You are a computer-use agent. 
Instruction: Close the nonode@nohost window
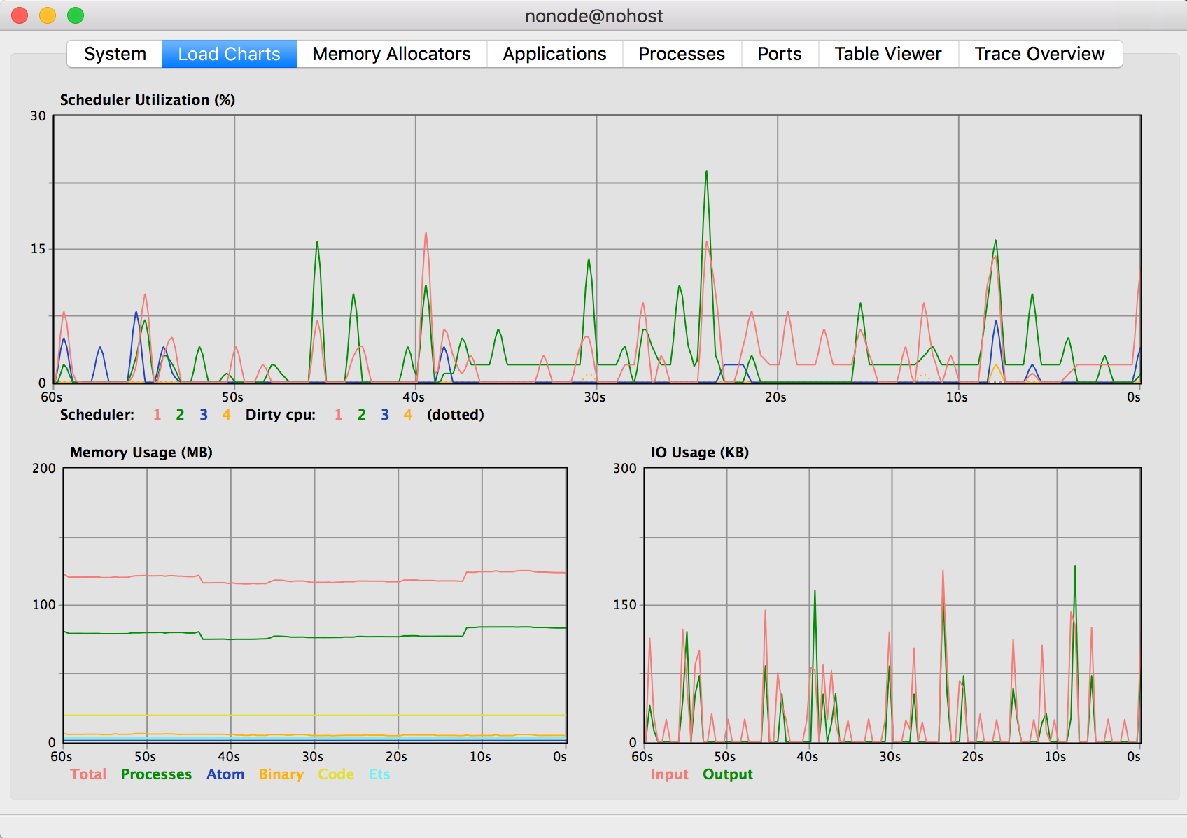tap(20, 15)
